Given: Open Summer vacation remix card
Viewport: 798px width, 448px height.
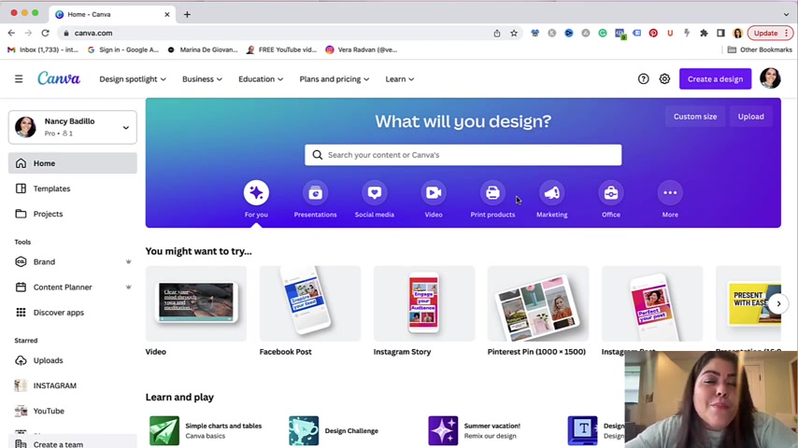Looking at the screenshot, I should (475, 430).
